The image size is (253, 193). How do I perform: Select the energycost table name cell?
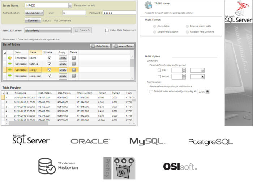click(35, 76)
